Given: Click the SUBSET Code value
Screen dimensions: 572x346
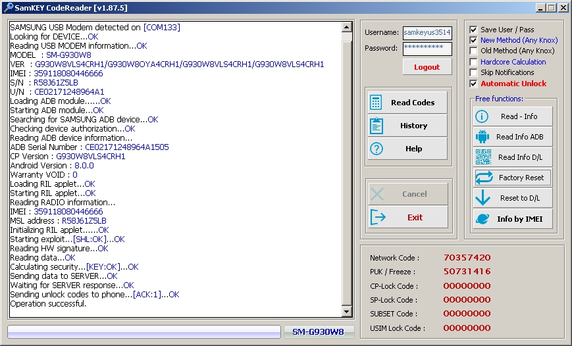Looking at the screenshot, I should (x=467, y=313).
